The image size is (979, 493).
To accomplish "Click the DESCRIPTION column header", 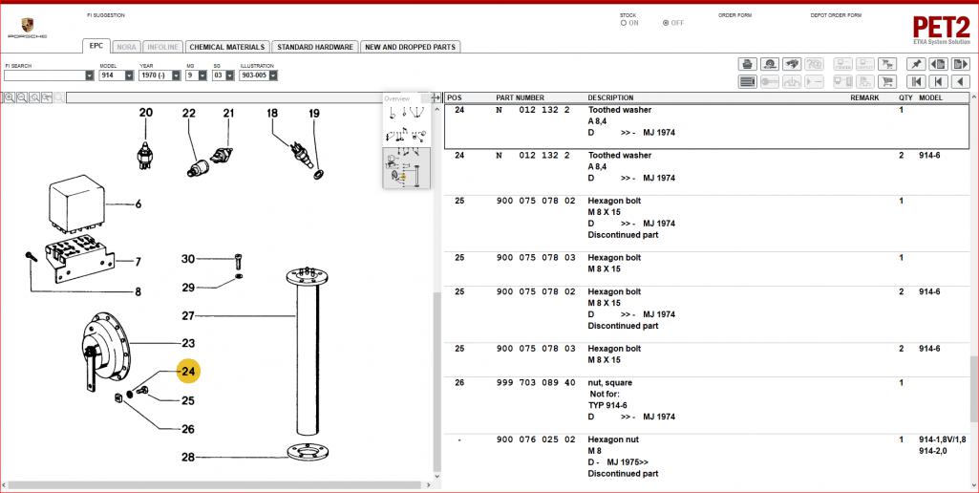I will tap(610, 98).
